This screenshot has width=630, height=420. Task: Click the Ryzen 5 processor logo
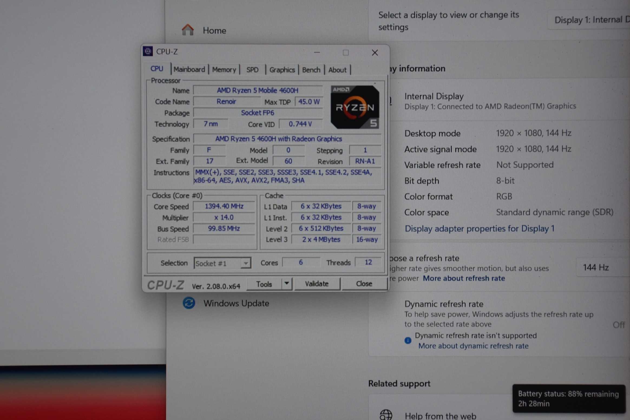(x=355, y=107)
